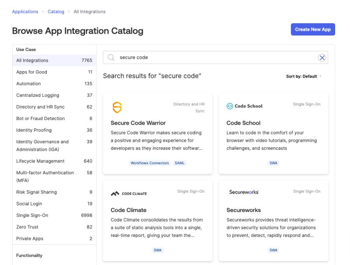350x265 pixels.
Task: Clear the search using the X icon
Action: pos(322,57)
